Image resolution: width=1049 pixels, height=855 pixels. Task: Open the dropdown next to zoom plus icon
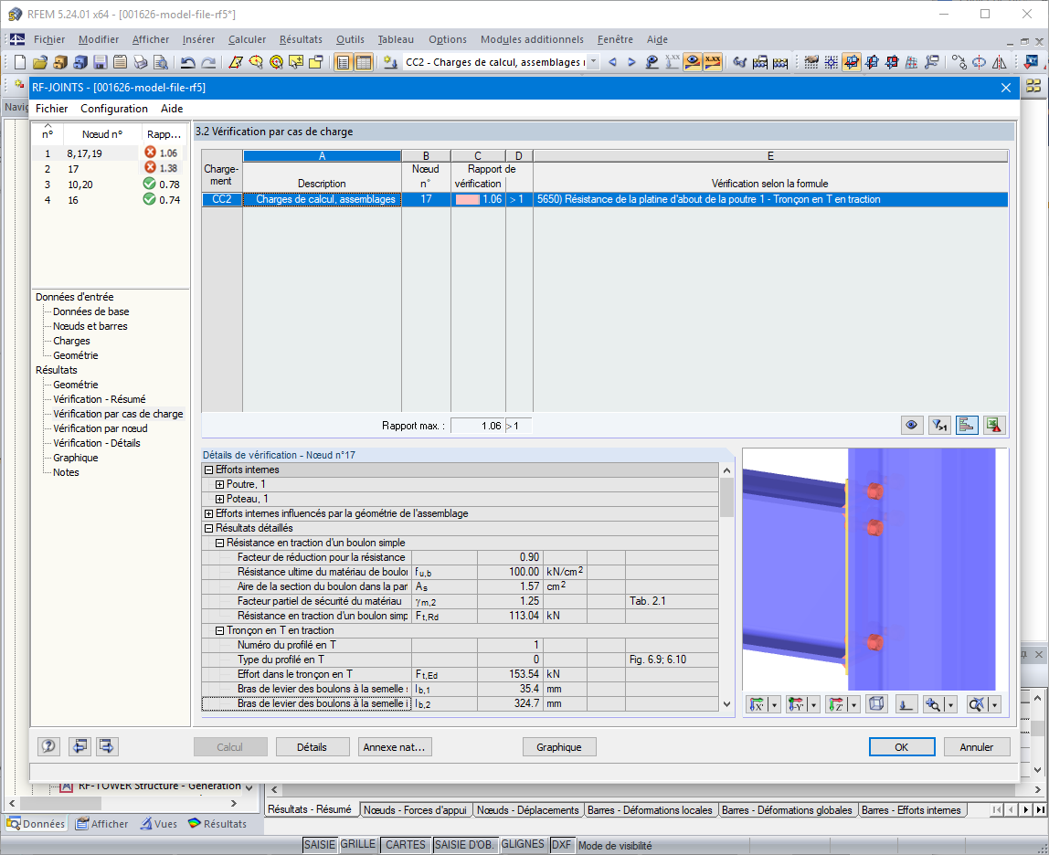coord(950,704)
